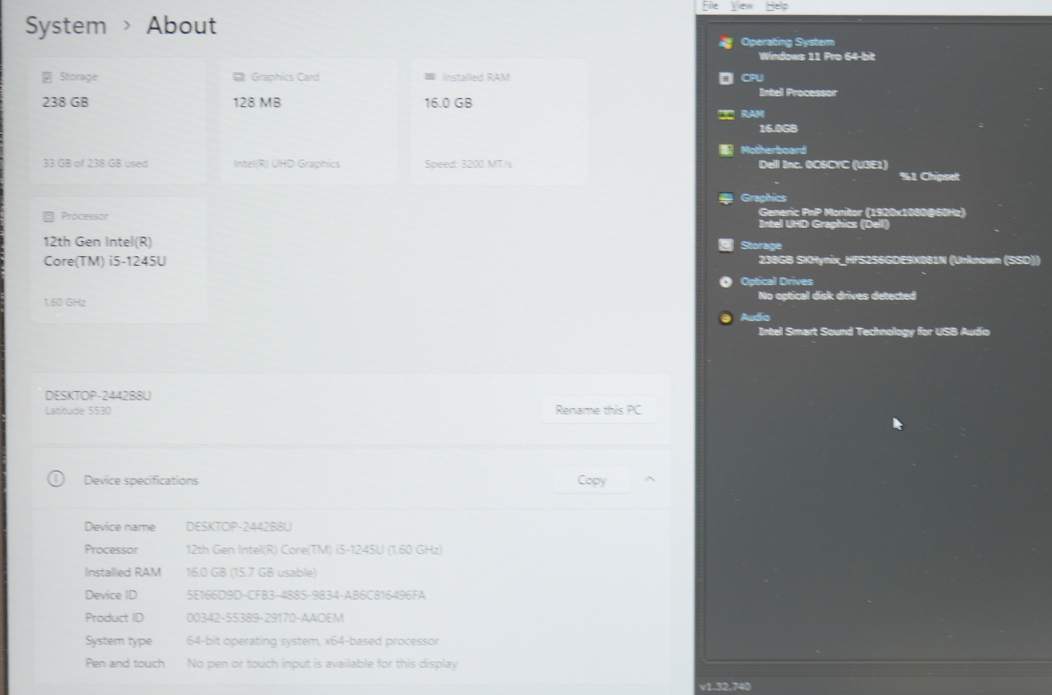Click the 128 MB graphics card value
Screen dimensions: 1052x695
pyautogui.click(x=256, y=103)
